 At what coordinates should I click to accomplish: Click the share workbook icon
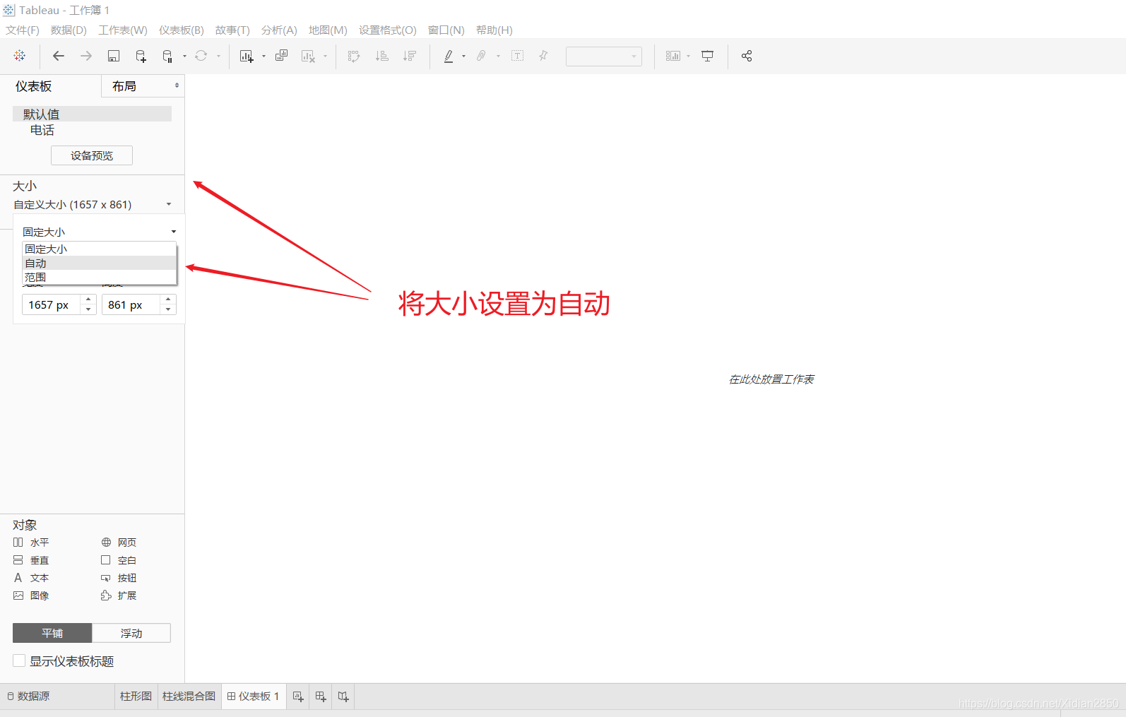point(747,56)
